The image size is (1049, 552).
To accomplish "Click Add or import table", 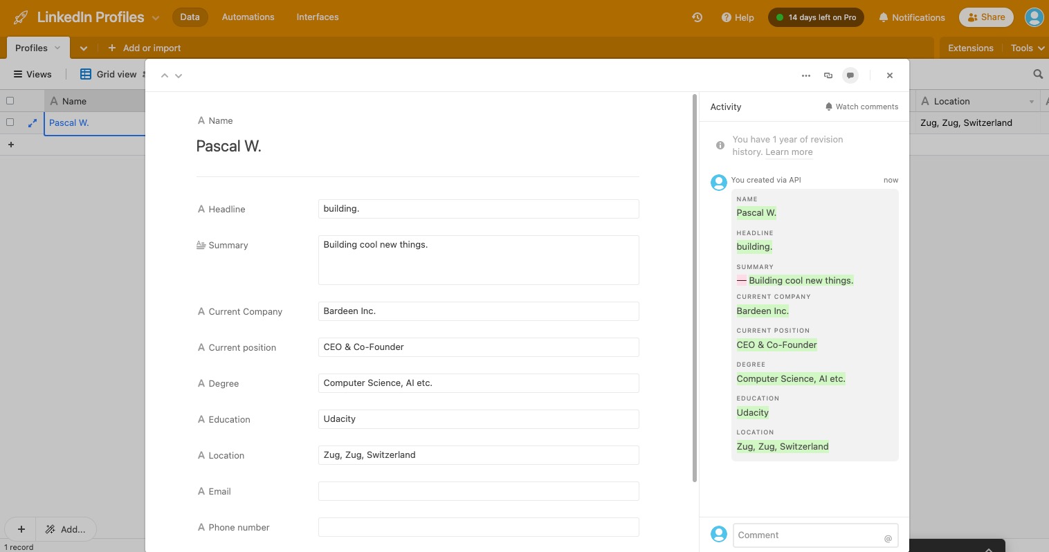I will pos(144,48).
